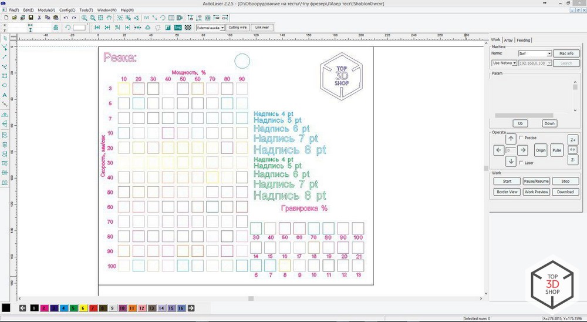This screenshot has width=587, height=322.
Task: Select the arrow pointer tool in left toolbar
Action: [x=5, y=38]
